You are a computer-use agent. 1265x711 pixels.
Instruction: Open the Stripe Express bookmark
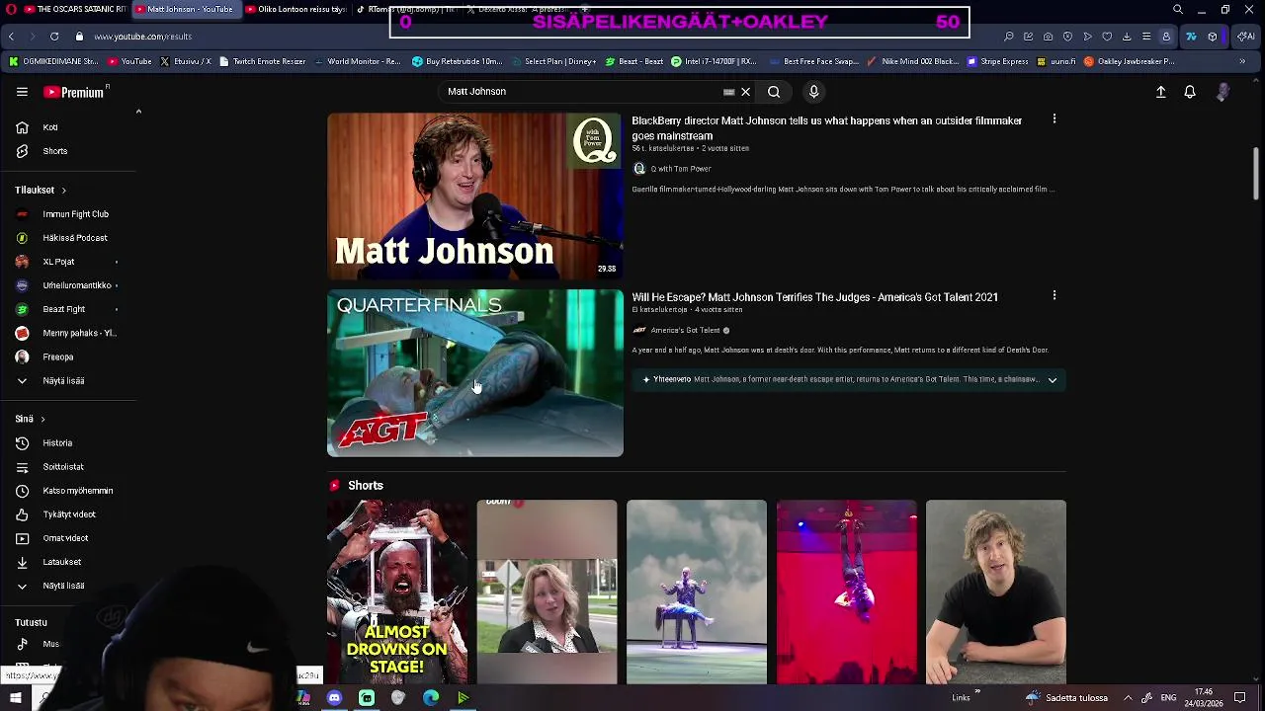point(997,61)
